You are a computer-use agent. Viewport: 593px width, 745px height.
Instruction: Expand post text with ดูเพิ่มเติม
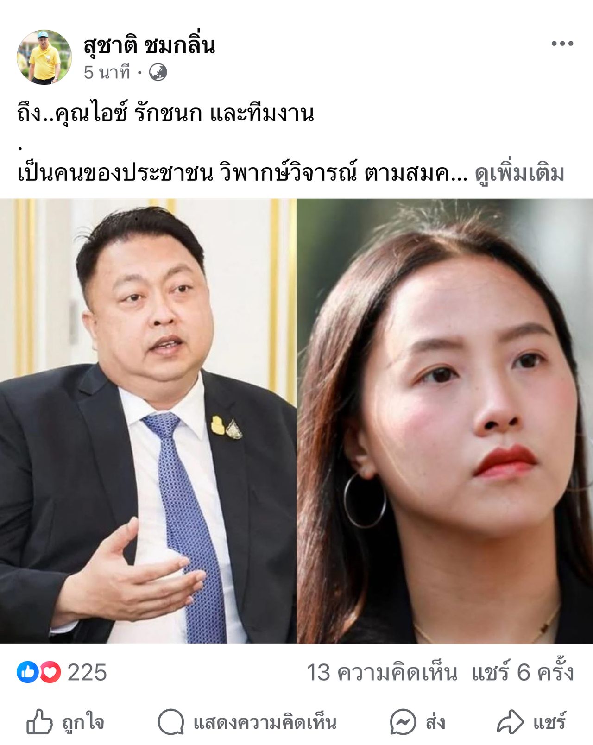[519, 174]
